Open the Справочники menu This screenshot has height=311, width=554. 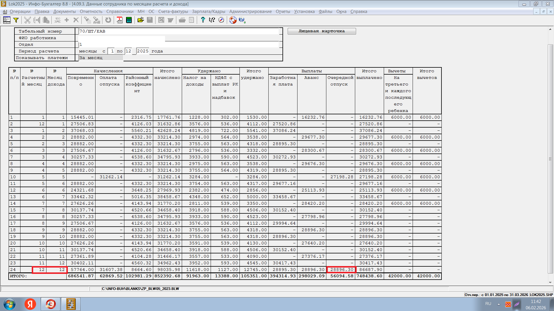click(x=120, y=12)
